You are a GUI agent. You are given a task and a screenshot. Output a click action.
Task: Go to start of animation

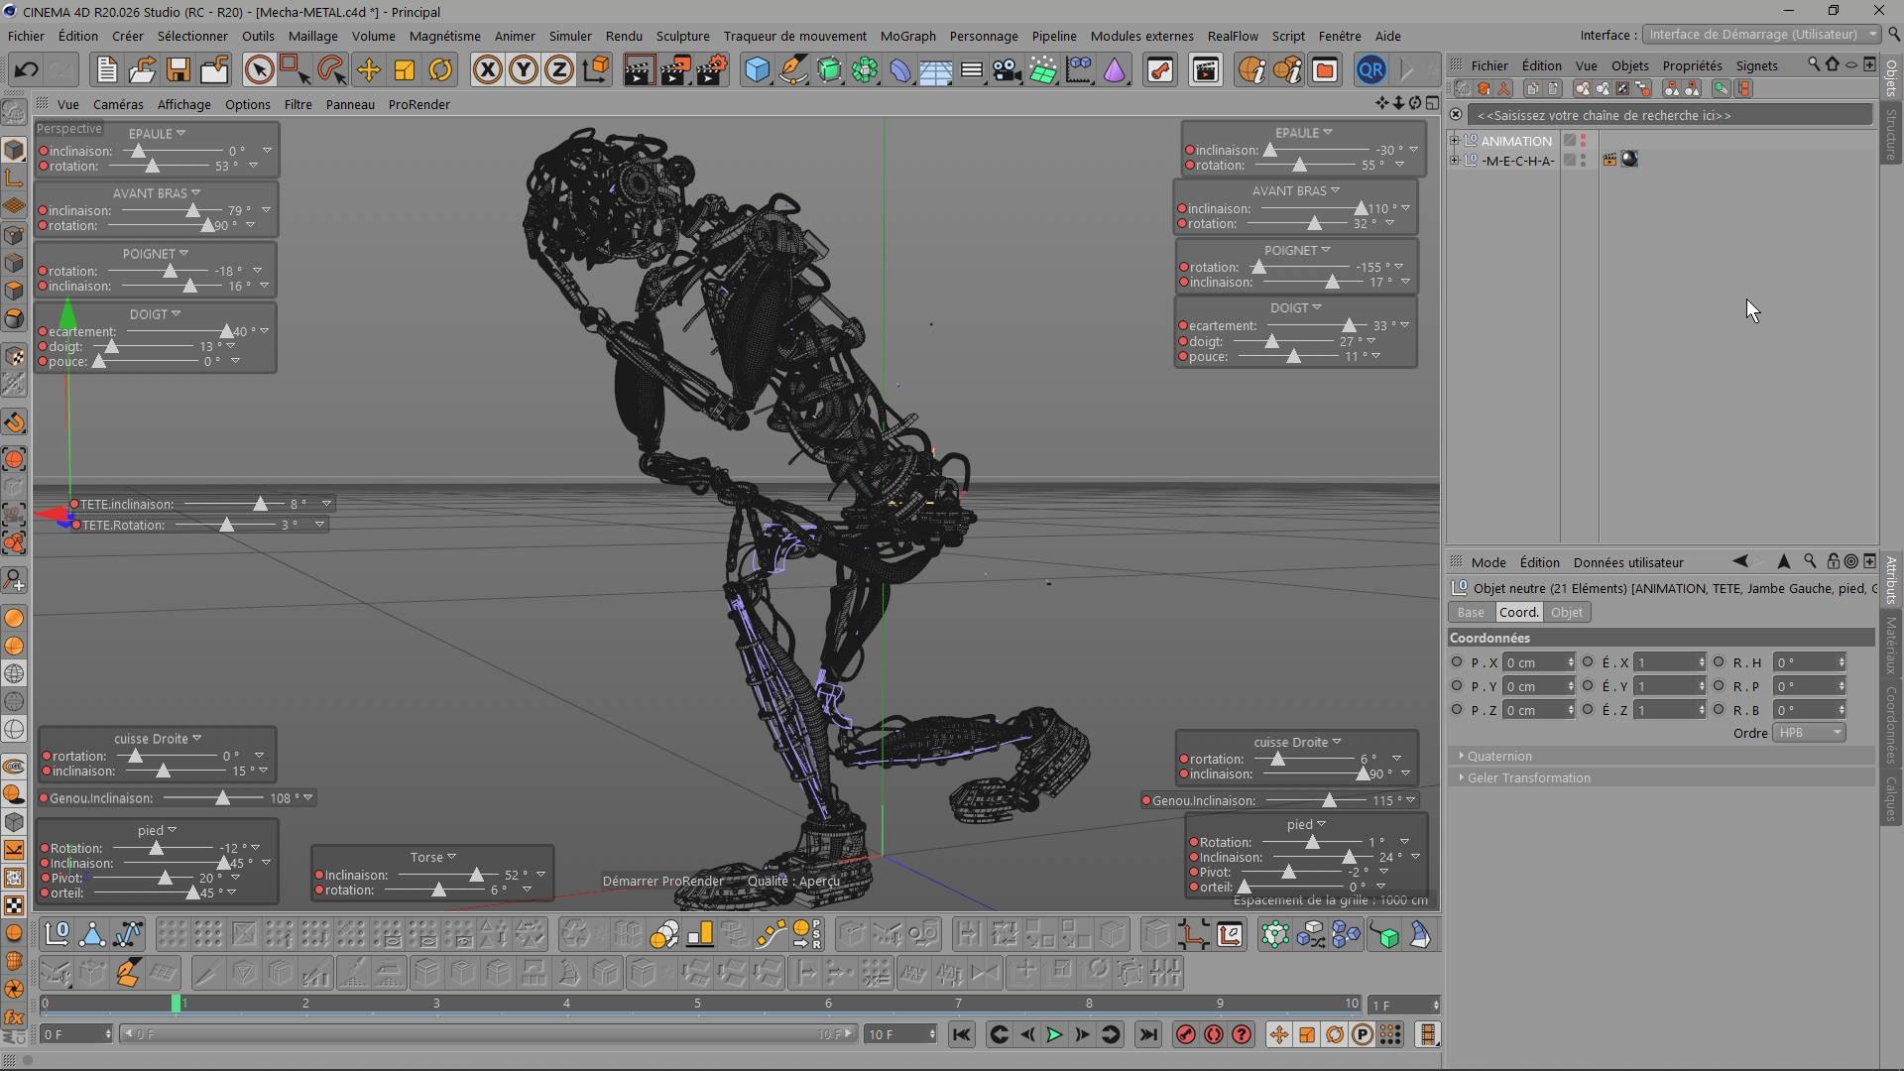(x=961, y=1035)
